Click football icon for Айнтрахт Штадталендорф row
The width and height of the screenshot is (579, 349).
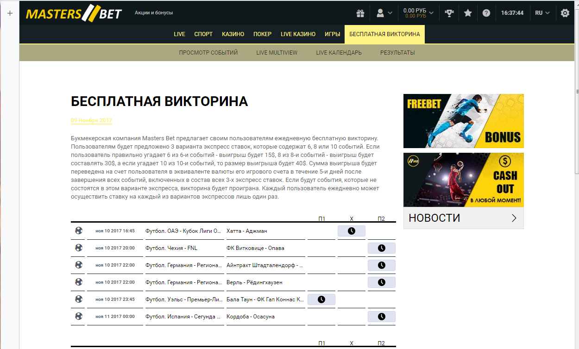coord(79,265)
